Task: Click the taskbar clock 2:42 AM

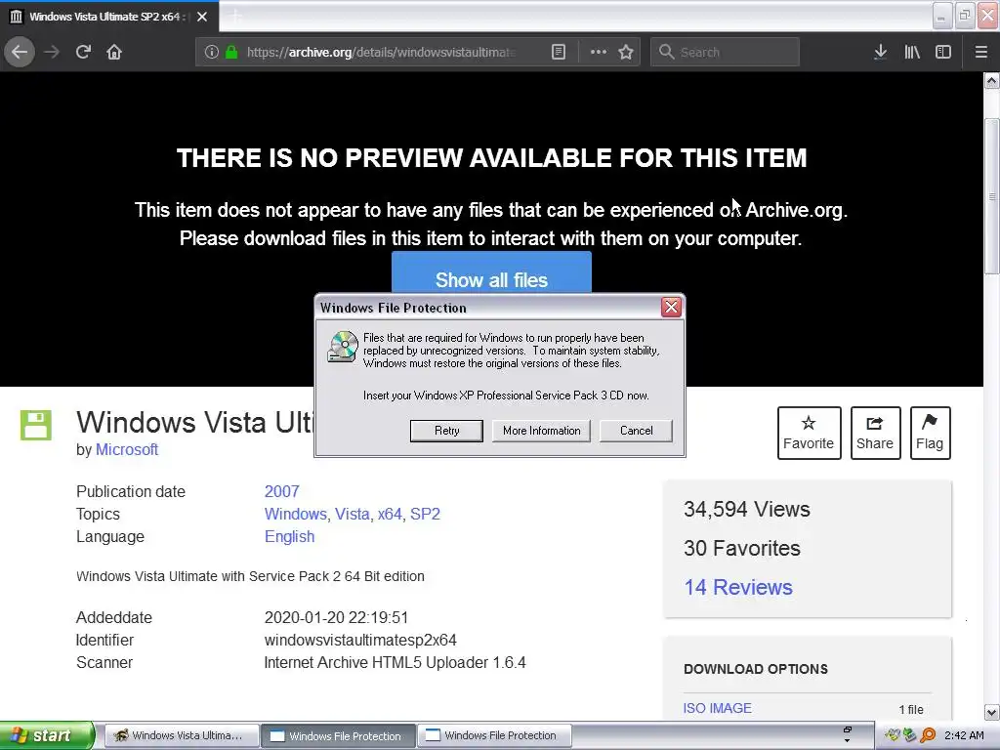Action: click(964, 735)
